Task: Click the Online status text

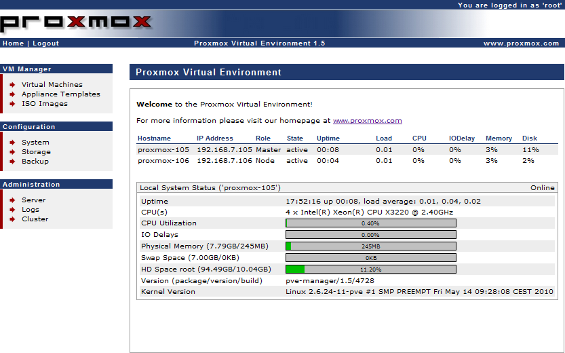Action: tap(543, 188)
